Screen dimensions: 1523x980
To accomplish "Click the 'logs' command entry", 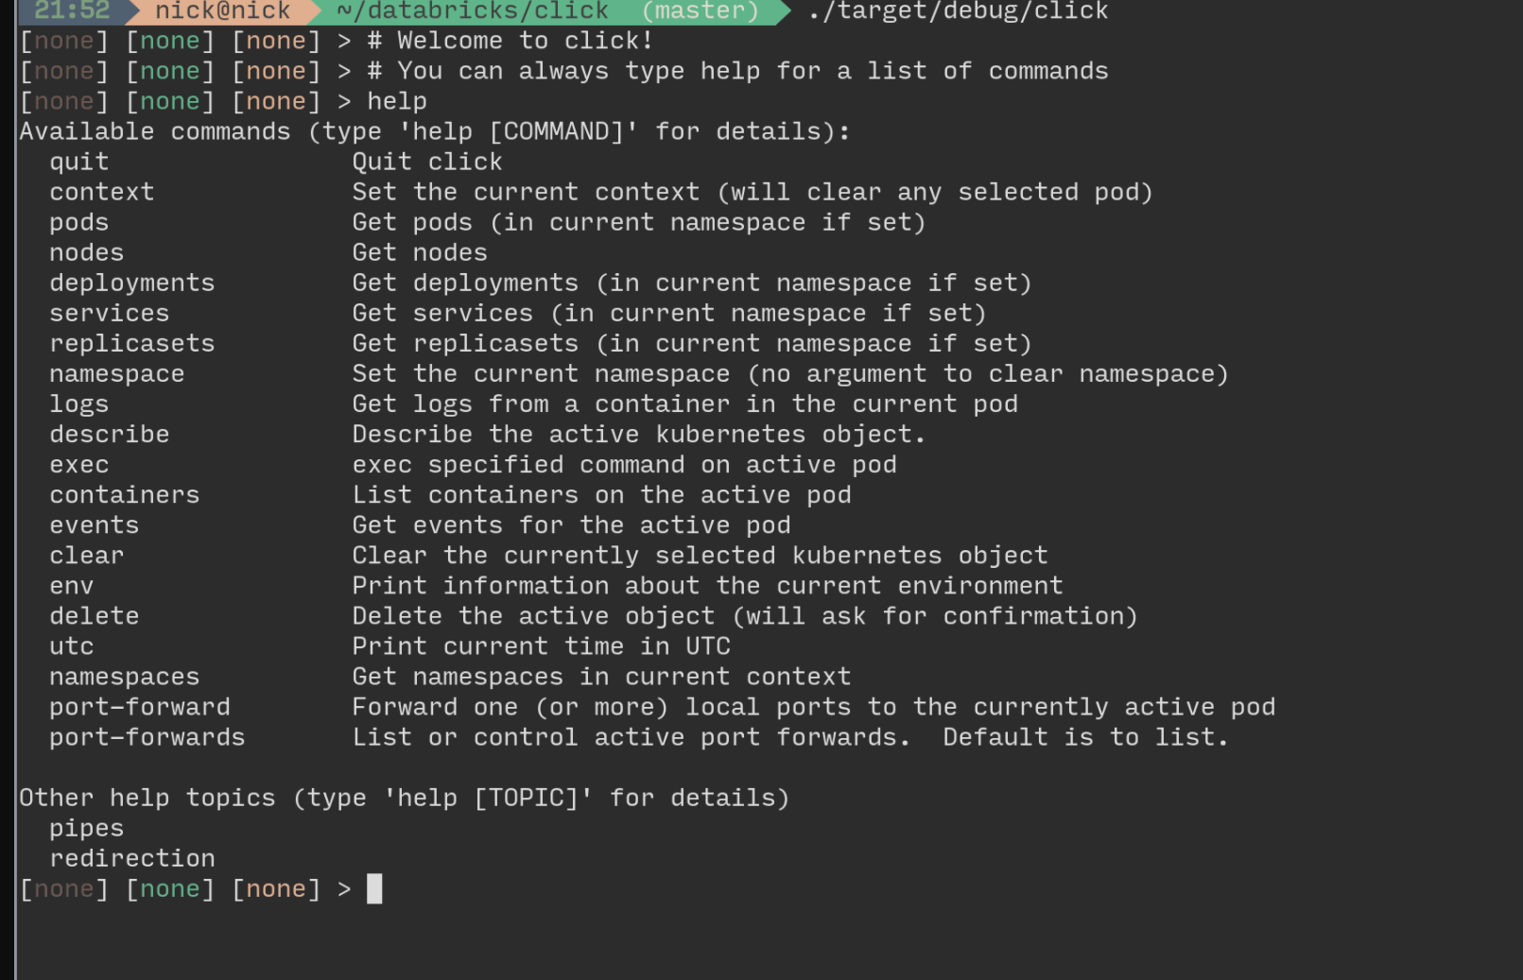I will pyautogui.click(x=79, y=404).
